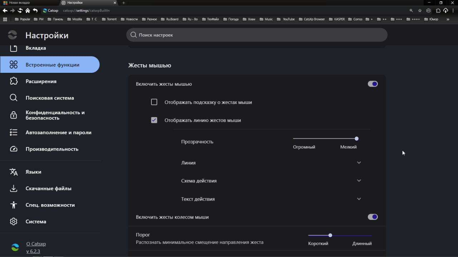Check Отображать подсказку о жестах мыши
Viewport: 458px width, 257px height.
point(154,102)
